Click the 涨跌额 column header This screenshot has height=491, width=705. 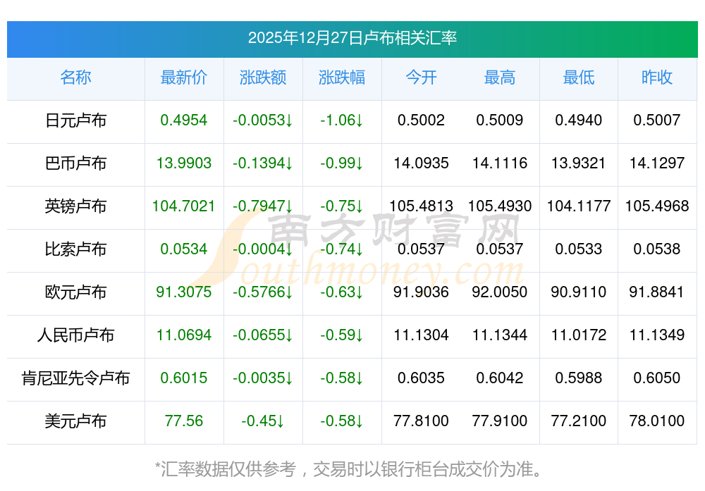tap(262, 77)
